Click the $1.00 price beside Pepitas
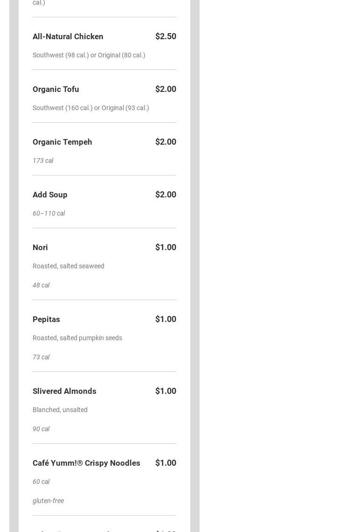359x532 pixels. (166, 319)
